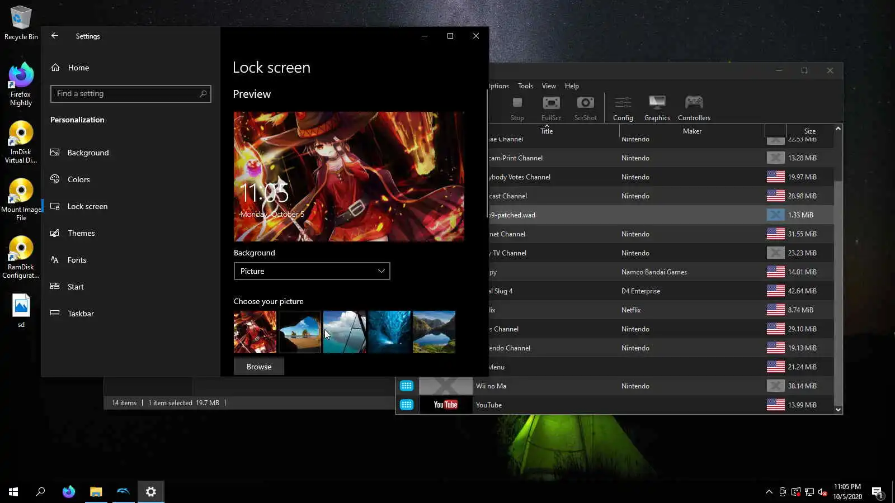This screenshot has height=503, width=895.
Task: Sort the game list by Maker column
Action: point(692,131)
